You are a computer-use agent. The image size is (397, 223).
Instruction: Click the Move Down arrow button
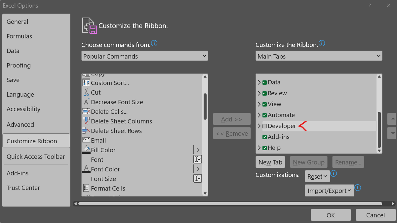tap(393, 133)
